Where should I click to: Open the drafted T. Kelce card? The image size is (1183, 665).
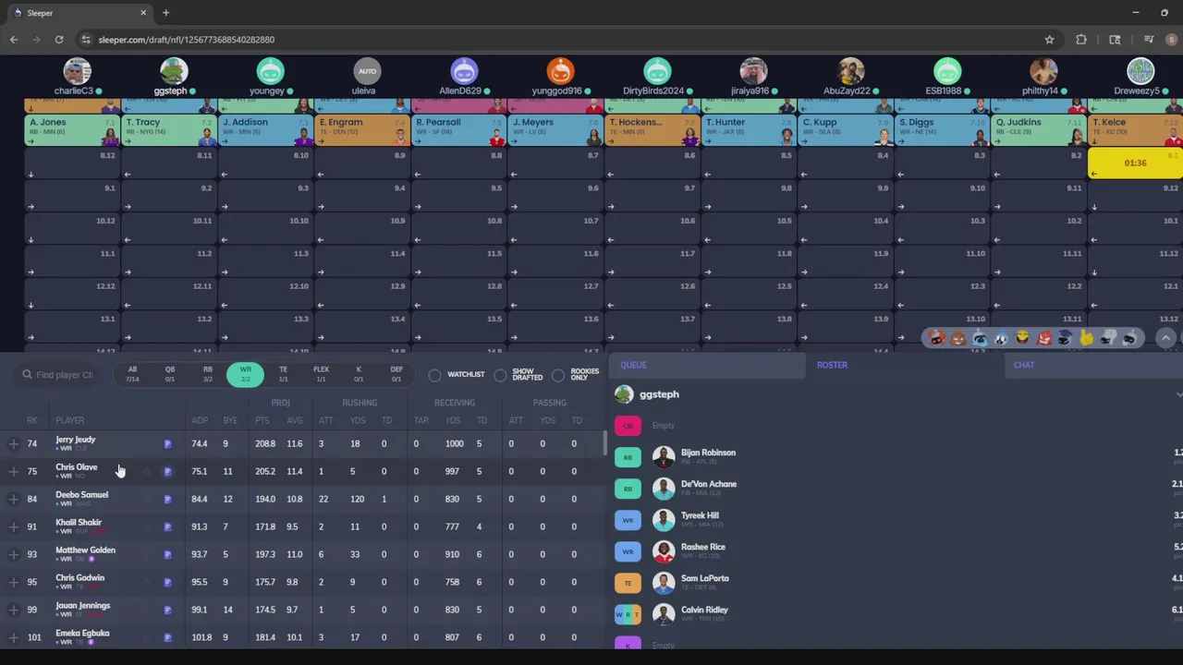tap(1136, 130)
